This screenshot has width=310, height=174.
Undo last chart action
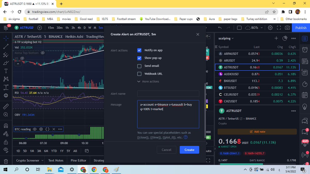point(220,28)
